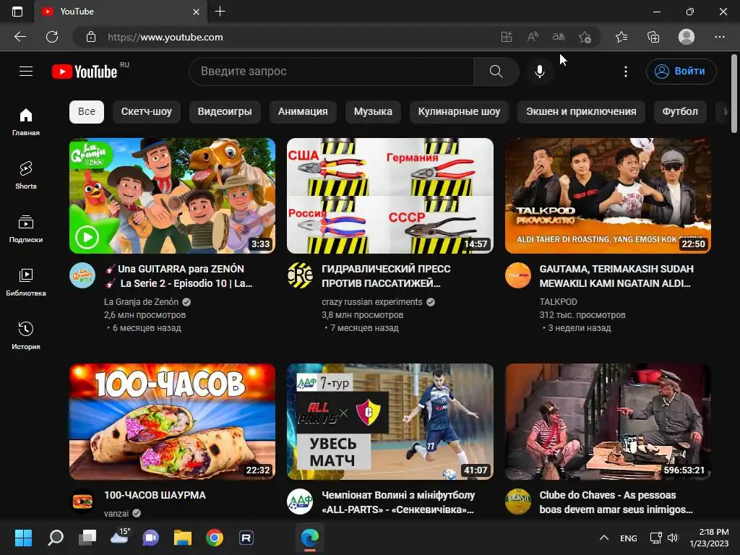This screenshot has width=740, height=555.
Task: Open La Granja de Zenón channel avatar
Action: 82,275
